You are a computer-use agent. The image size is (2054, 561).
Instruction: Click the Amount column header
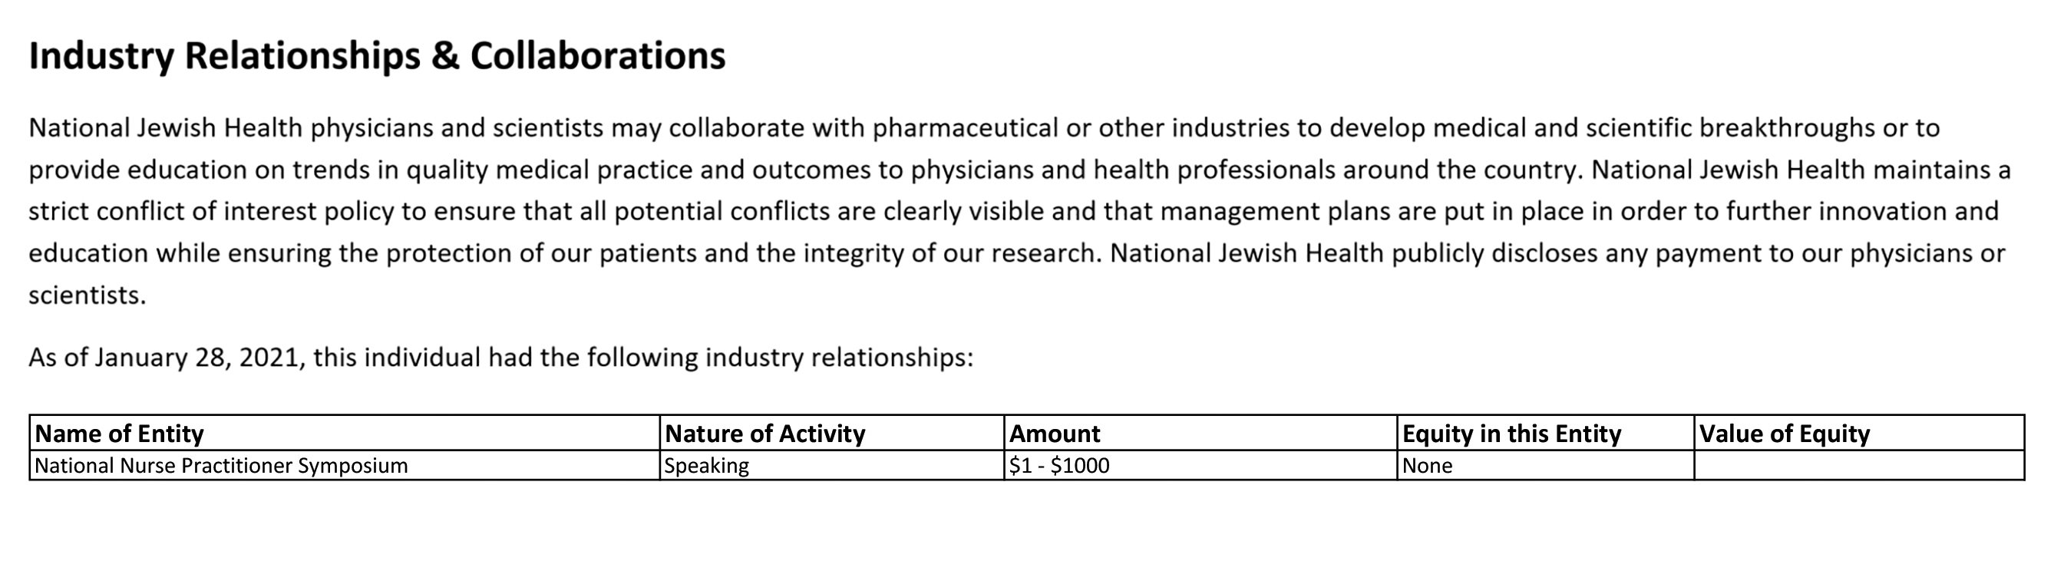tap(1200, 433)
